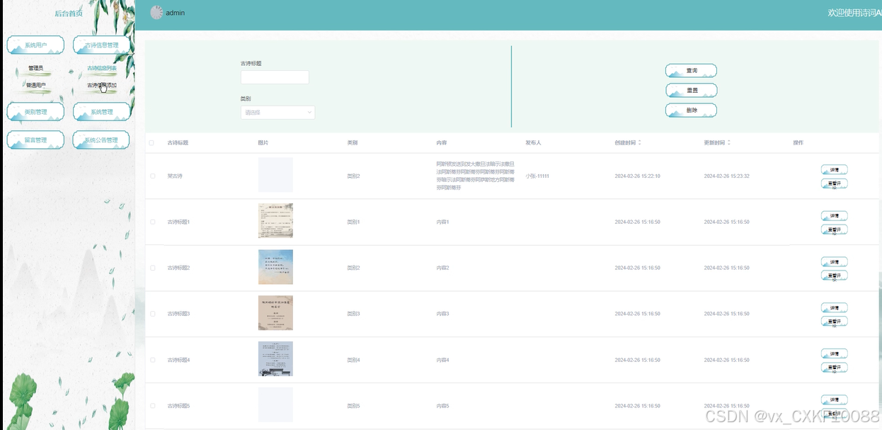Click 详情 in the 古诗标题4 row
The image size is (882, 430).
[835, 354]
